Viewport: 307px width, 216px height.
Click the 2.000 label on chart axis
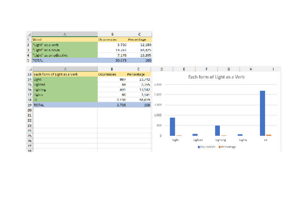[x=157, y=95]
